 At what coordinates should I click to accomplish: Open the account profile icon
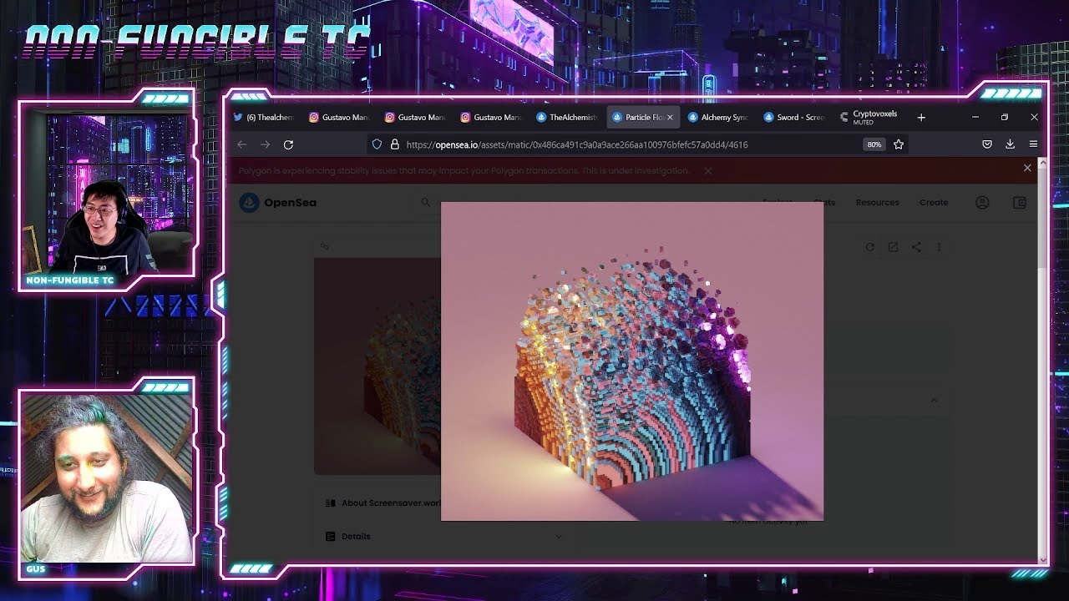point(982,202)
